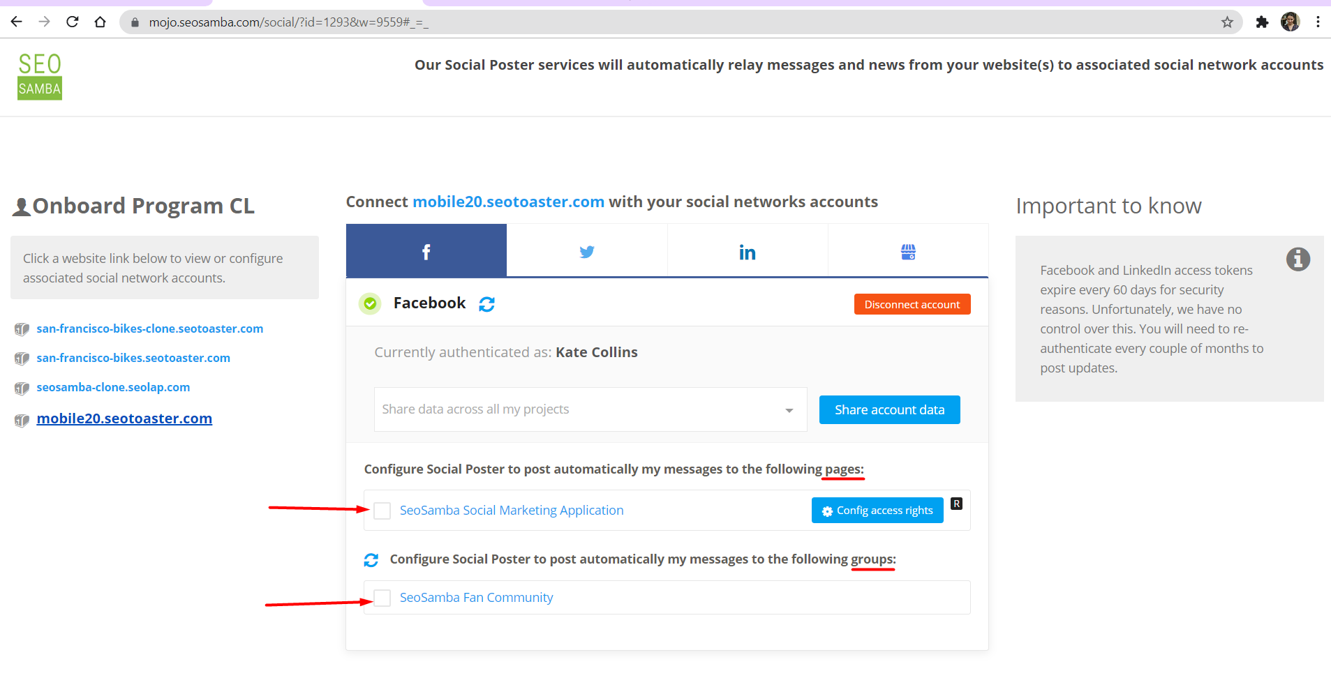Click the Important to know heading
Viewport: 1331px width, 694px height.
pyautogui.click(x=1108, y=206)
